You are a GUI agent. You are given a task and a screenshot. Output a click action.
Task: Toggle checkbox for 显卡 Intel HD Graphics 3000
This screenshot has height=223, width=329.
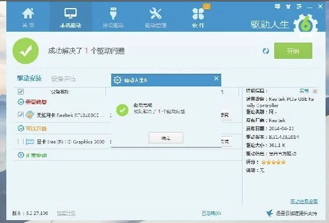[21, 141]
